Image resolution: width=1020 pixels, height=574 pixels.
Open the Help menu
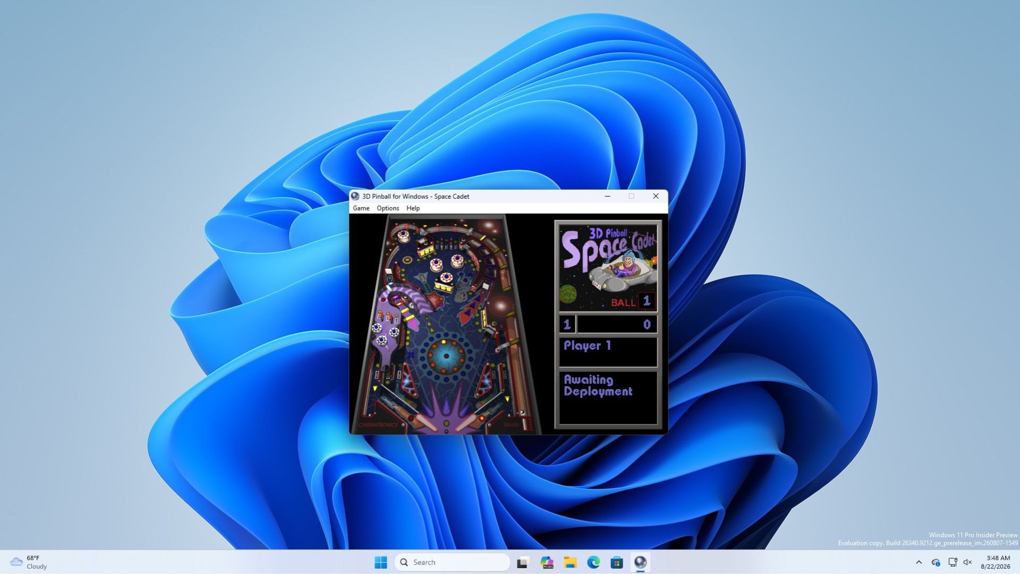tap(413, 208)
